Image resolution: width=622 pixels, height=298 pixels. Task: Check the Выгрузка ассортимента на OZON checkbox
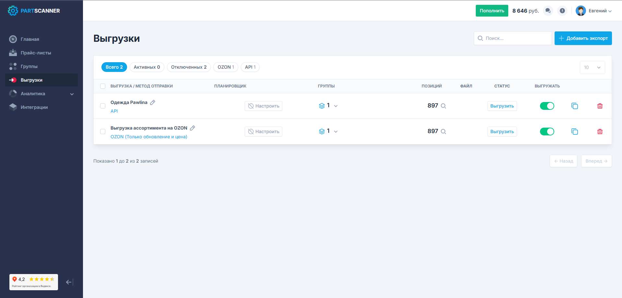coord(103,132)
